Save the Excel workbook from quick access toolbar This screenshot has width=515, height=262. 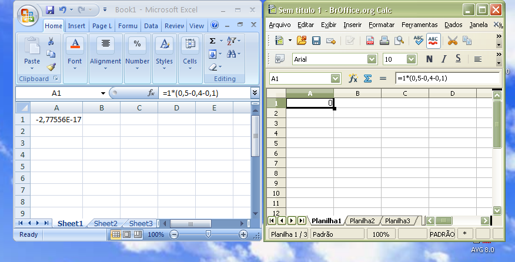(50, 10)
